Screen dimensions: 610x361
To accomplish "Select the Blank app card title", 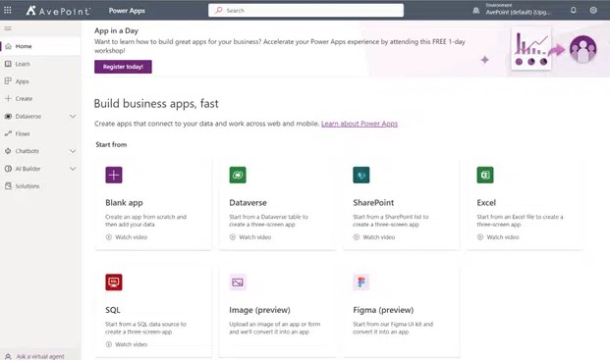I will point(124,202).
